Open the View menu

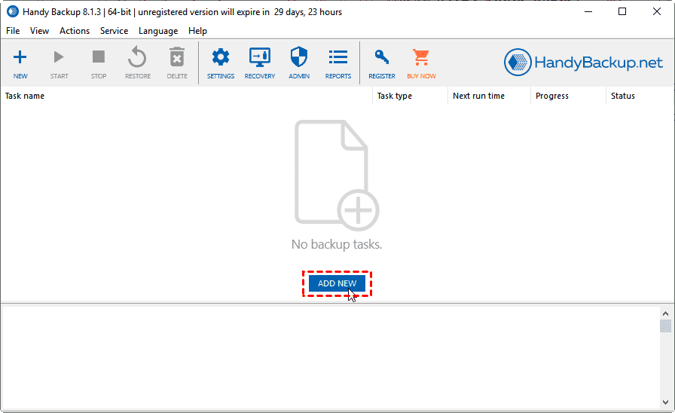[39, 31]
